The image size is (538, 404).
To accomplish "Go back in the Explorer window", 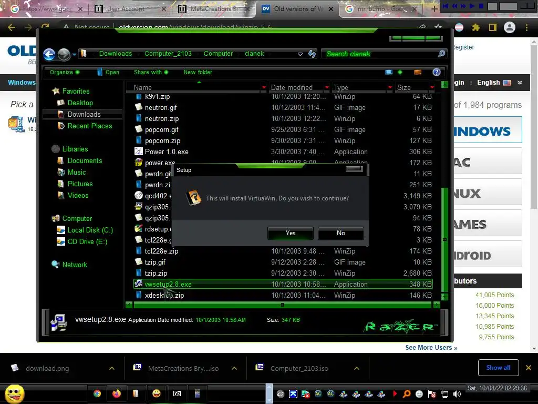I will pyautogui.click(x=49, y=54).
